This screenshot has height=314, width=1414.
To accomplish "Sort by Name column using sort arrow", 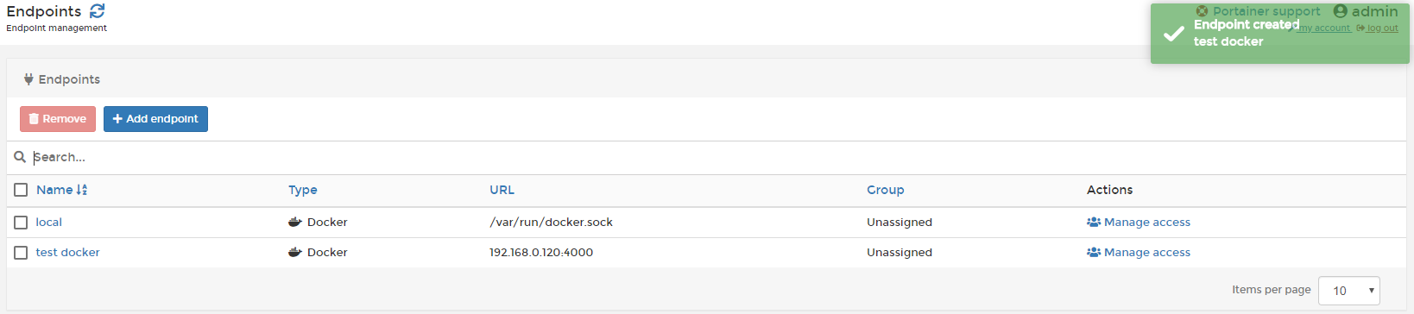I will click(82, 190).
